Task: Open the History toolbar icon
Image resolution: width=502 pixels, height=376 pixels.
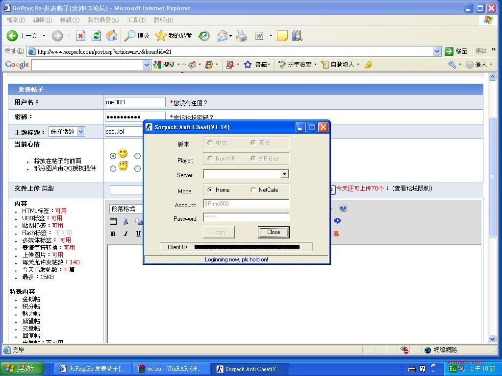Action: pyautogui.click(x=204, y=36)
